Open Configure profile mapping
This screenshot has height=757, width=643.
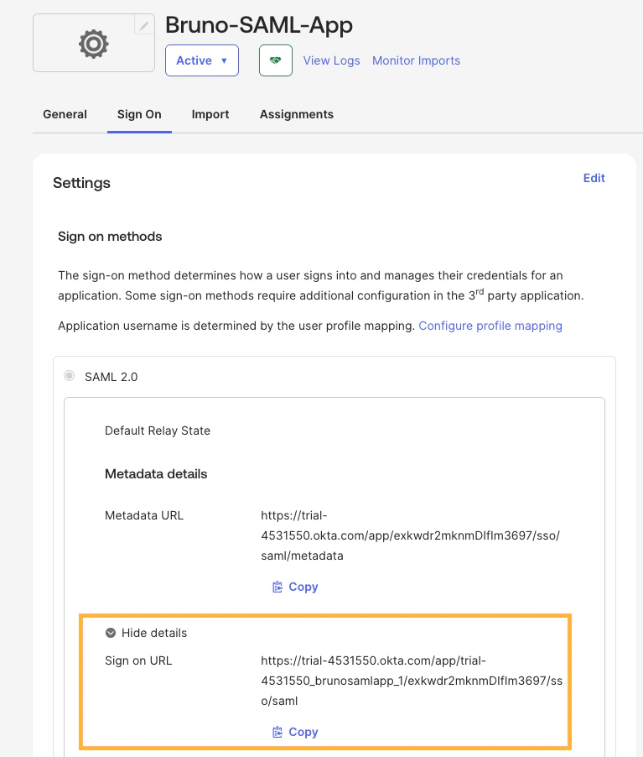[x=490, y=326]
